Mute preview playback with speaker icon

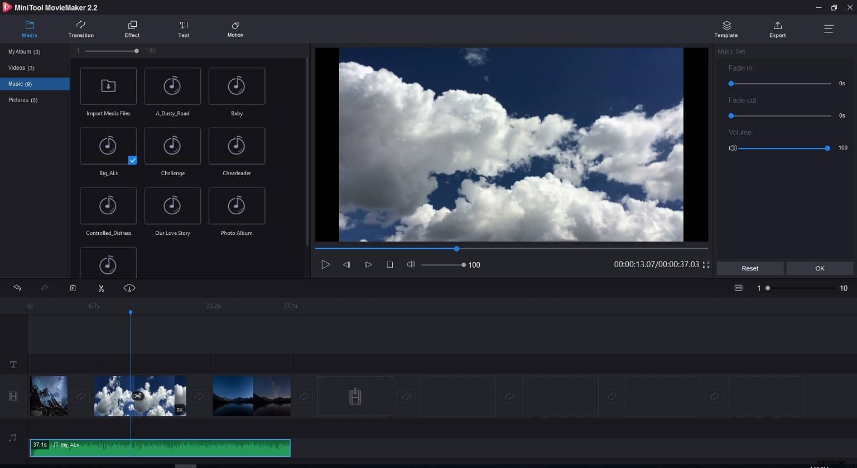point(411,264)
